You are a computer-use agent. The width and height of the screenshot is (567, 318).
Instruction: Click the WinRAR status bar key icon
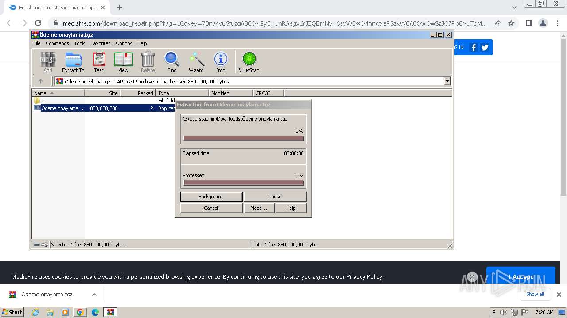click(x=45, y=245)
